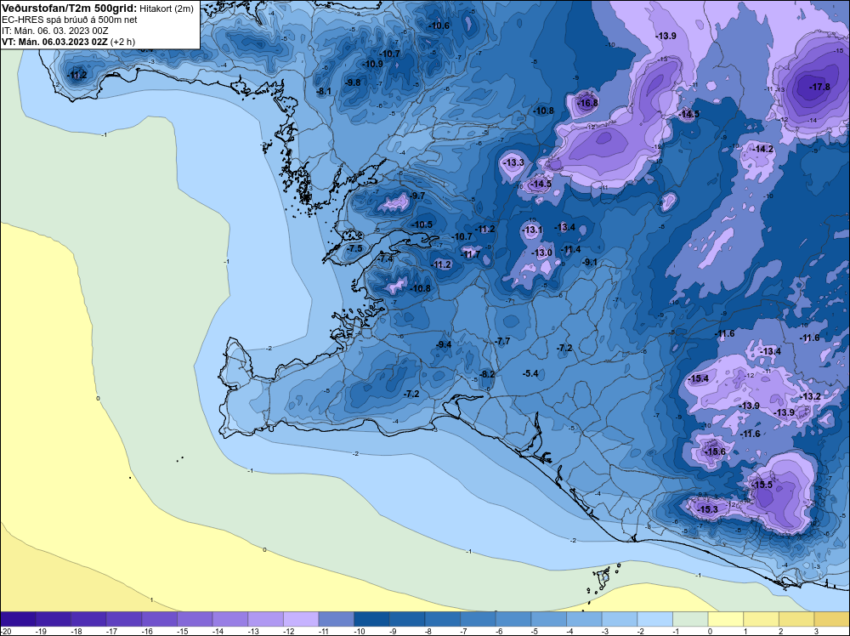Click the -8.2 temperature value

coord(487,374)
